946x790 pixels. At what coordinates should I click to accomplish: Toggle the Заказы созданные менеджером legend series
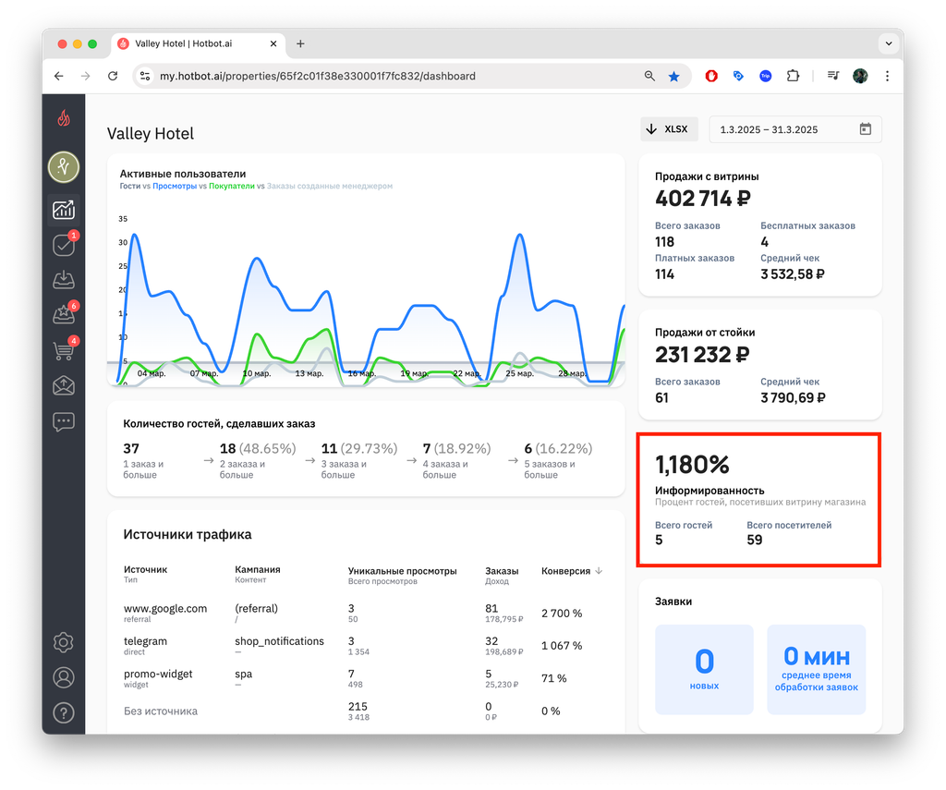(330, 186)
